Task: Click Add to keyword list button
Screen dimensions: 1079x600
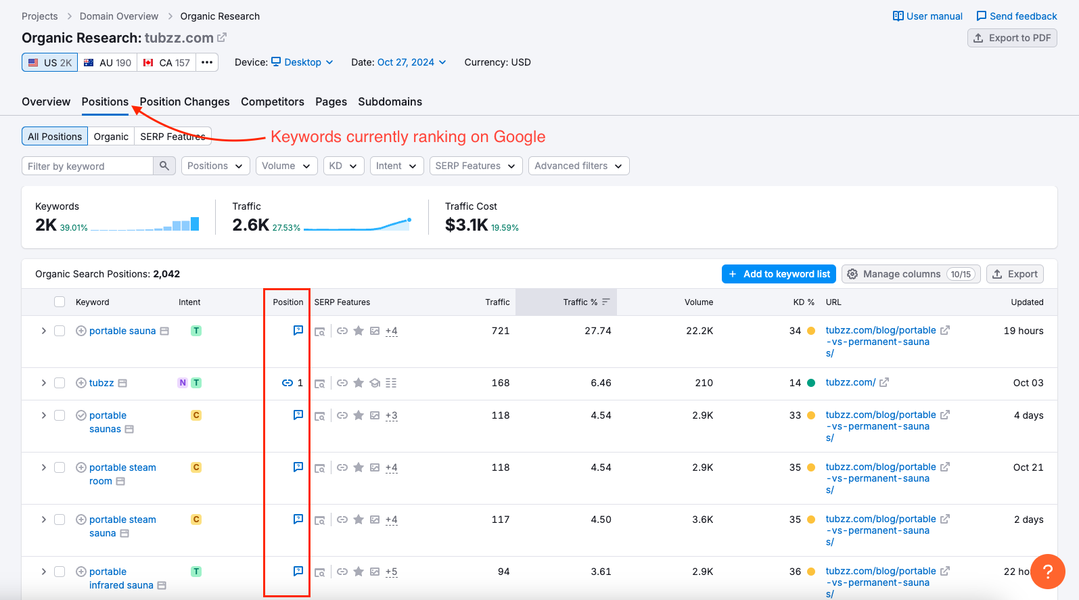Action: point(779,274)
